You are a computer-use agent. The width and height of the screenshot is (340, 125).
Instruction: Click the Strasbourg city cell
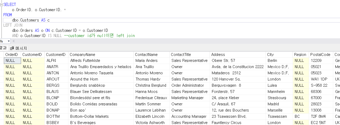279,98
